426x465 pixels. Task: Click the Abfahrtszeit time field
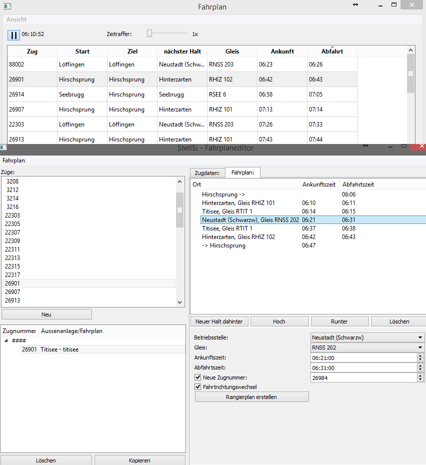[363, 368]
